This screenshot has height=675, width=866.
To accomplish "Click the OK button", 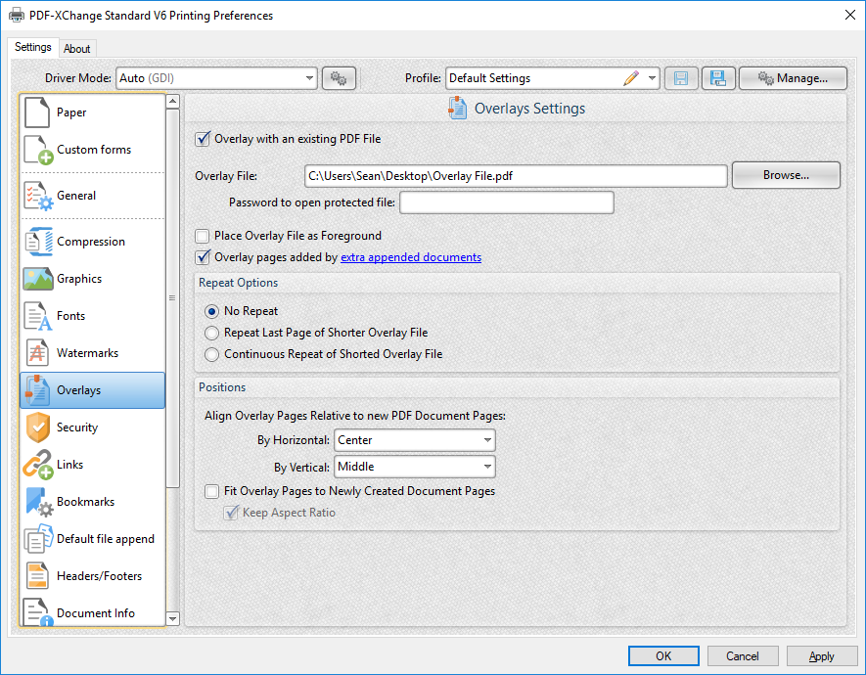I will pos(663,656).
